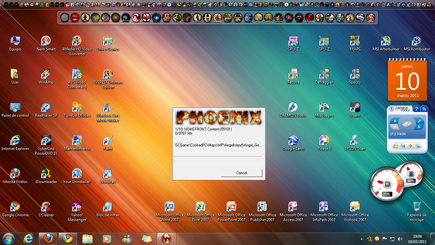Viewport: 435px width, 245px height.
Task: Open Bloc de notas shortcut
Action: pyautogui.click(x=108, y=209)
